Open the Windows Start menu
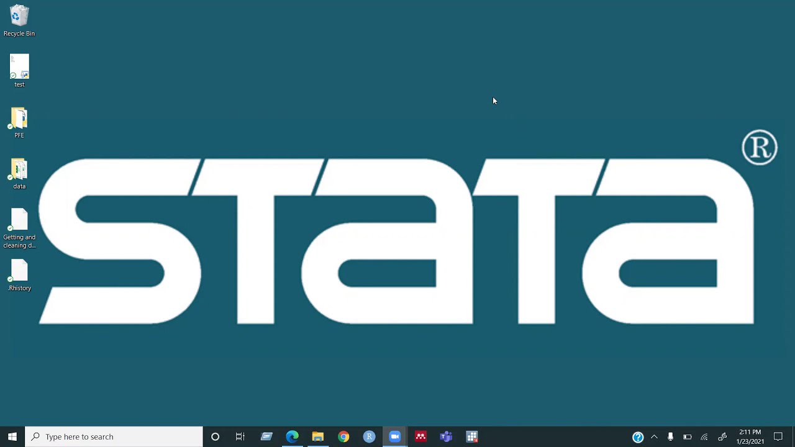795x447 pixels. point(12,436)
